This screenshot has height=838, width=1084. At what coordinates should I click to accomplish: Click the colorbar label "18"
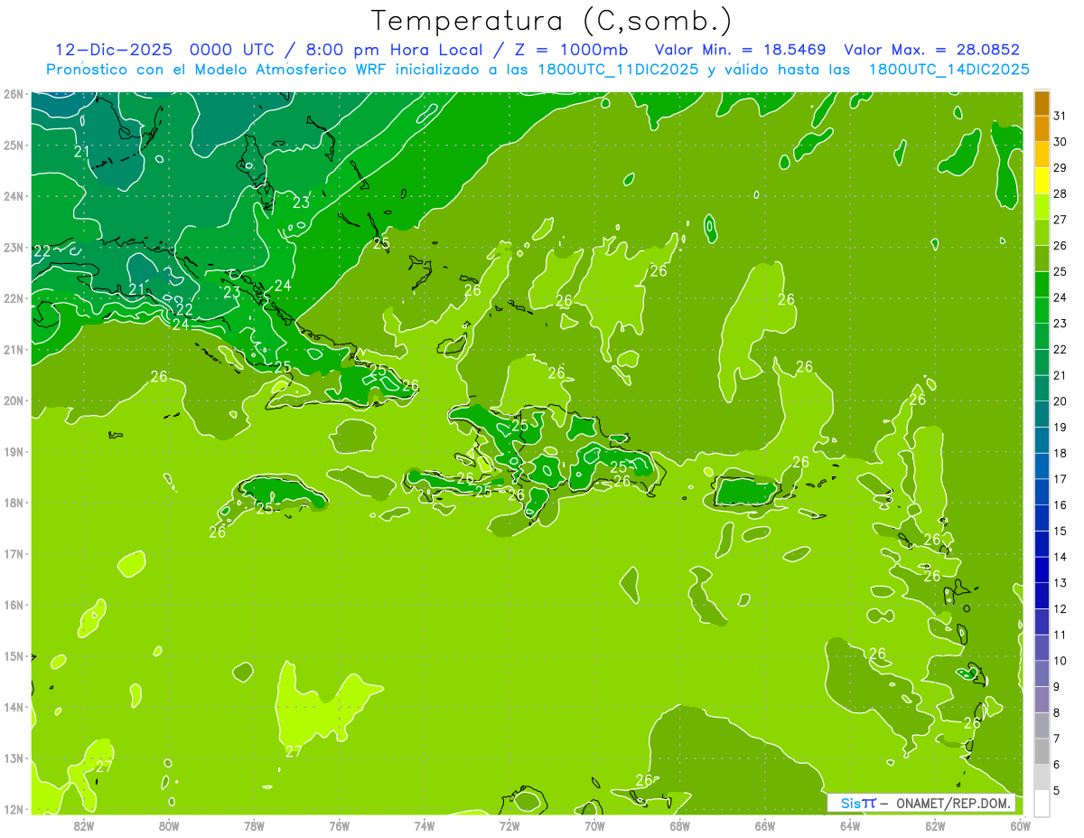pyautogui.click(x=1060, y=453)
